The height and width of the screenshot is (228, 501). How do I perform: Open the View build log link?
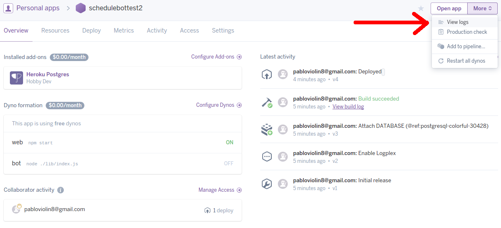348,106
